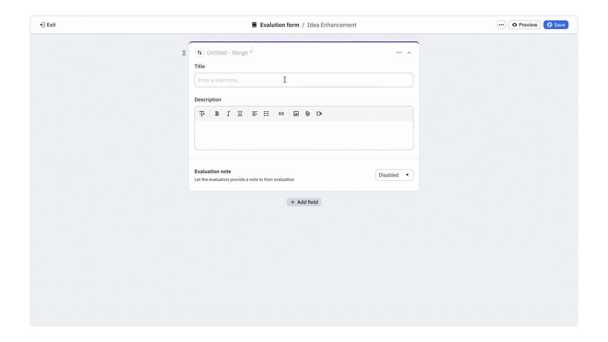608x342 pixels.
Task: Open the text alignment option
Action: [x=255, y=113]
